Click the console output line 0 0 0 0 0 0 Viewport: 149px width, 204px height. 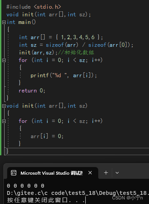click(25, 186)
